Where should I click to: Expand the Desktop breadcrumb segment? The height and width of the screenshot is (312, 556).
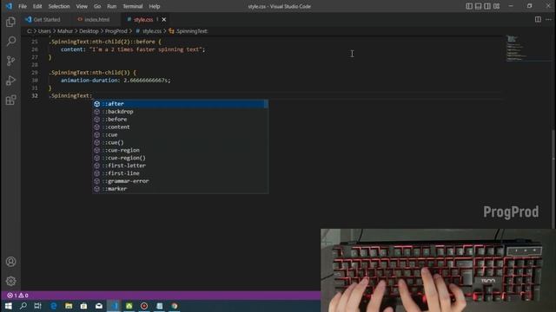pyautogui.click(x=89, y=31)
